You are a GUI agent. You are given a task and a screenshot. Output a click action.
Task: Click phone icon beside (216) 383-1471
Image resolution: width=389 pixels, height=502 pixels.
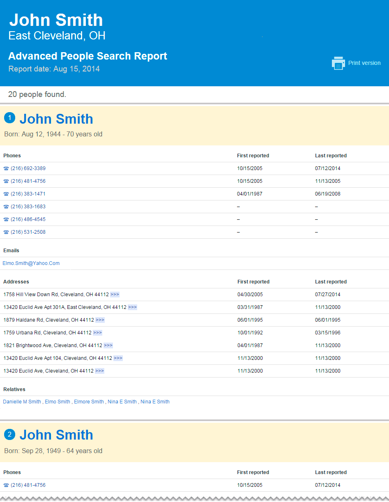point(6,194)
